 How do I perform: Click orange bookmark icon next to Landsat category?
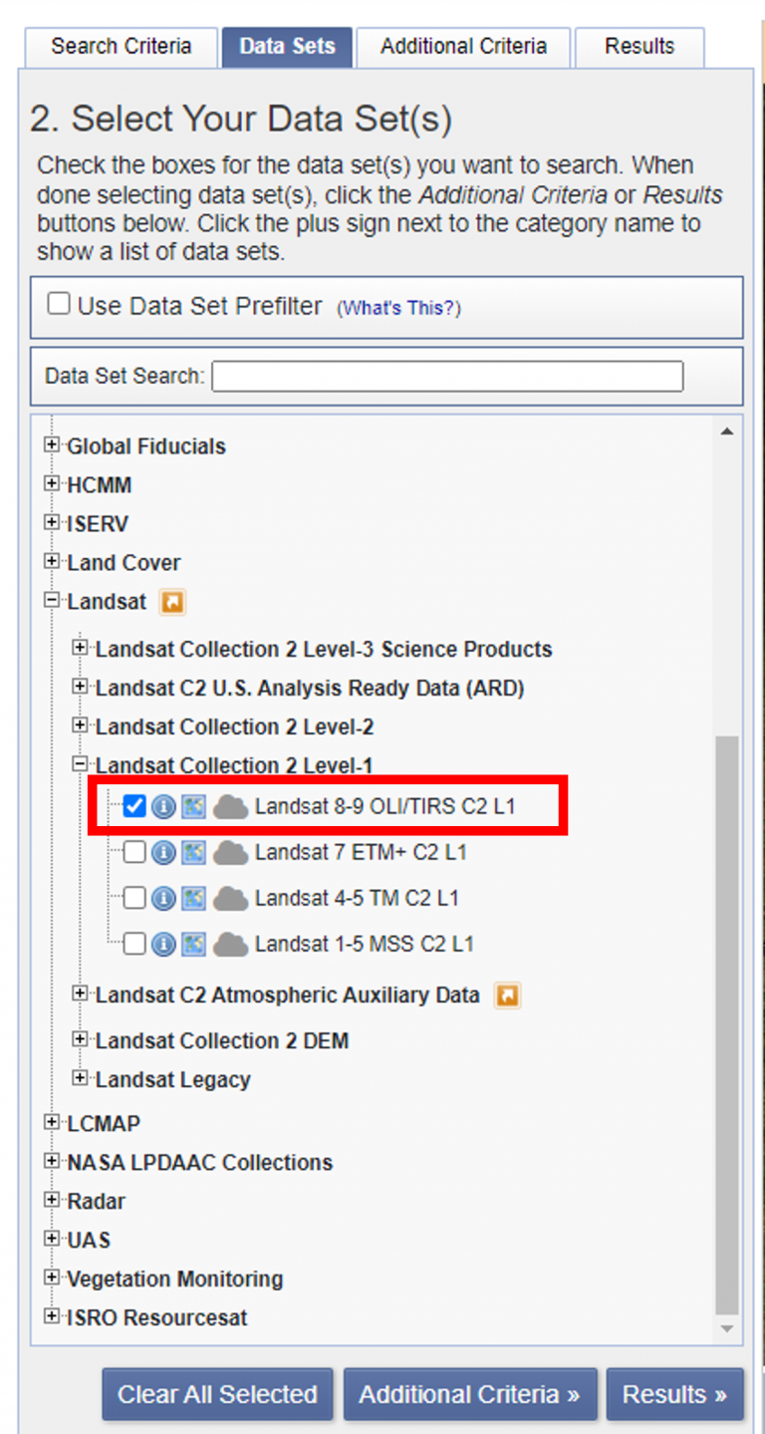point(173,603)
